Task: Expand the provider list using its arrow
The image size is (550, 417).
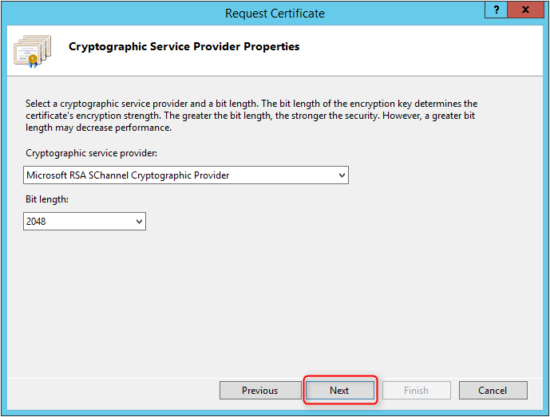Action: 342,175
